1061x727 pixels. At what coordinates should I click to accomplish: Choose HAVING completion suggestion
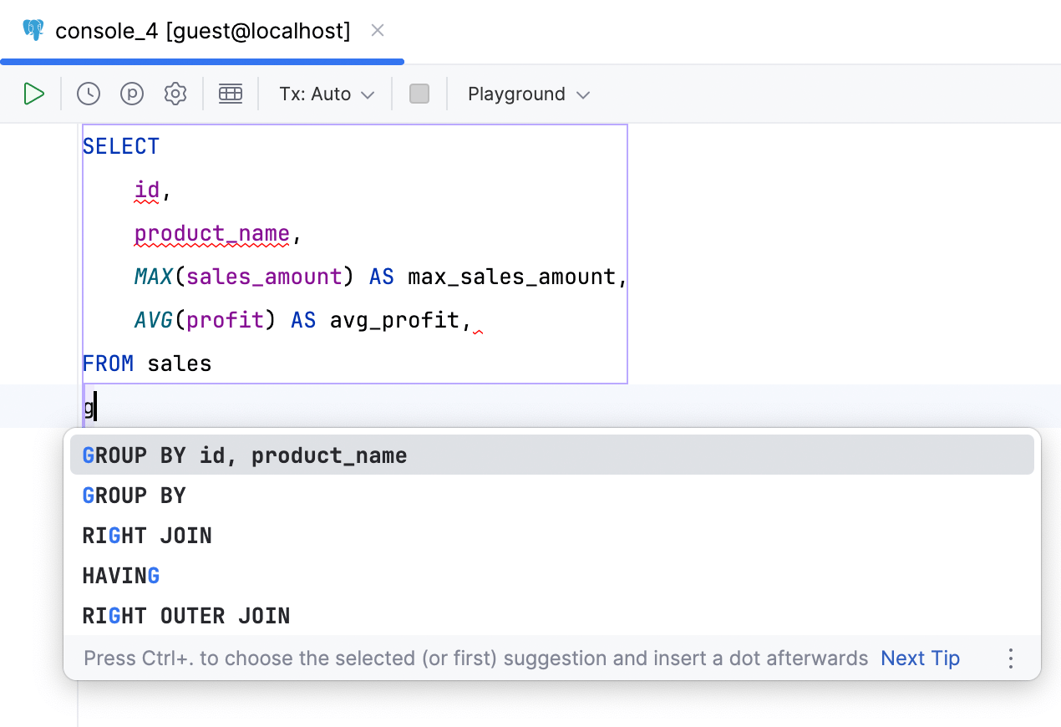(121, 576)
